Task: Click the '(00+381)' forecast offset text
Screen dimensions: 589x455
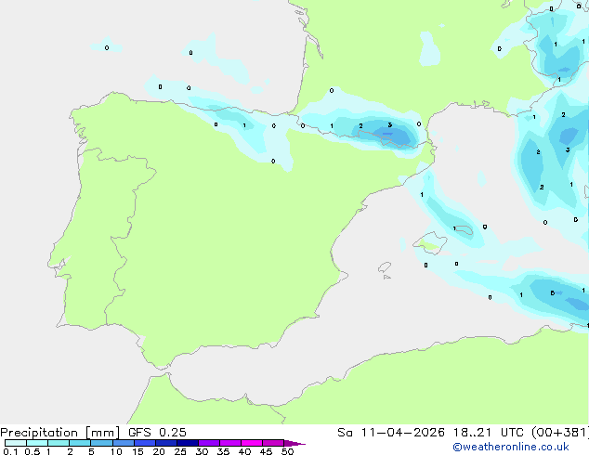Action: click(x=560, y=433)
